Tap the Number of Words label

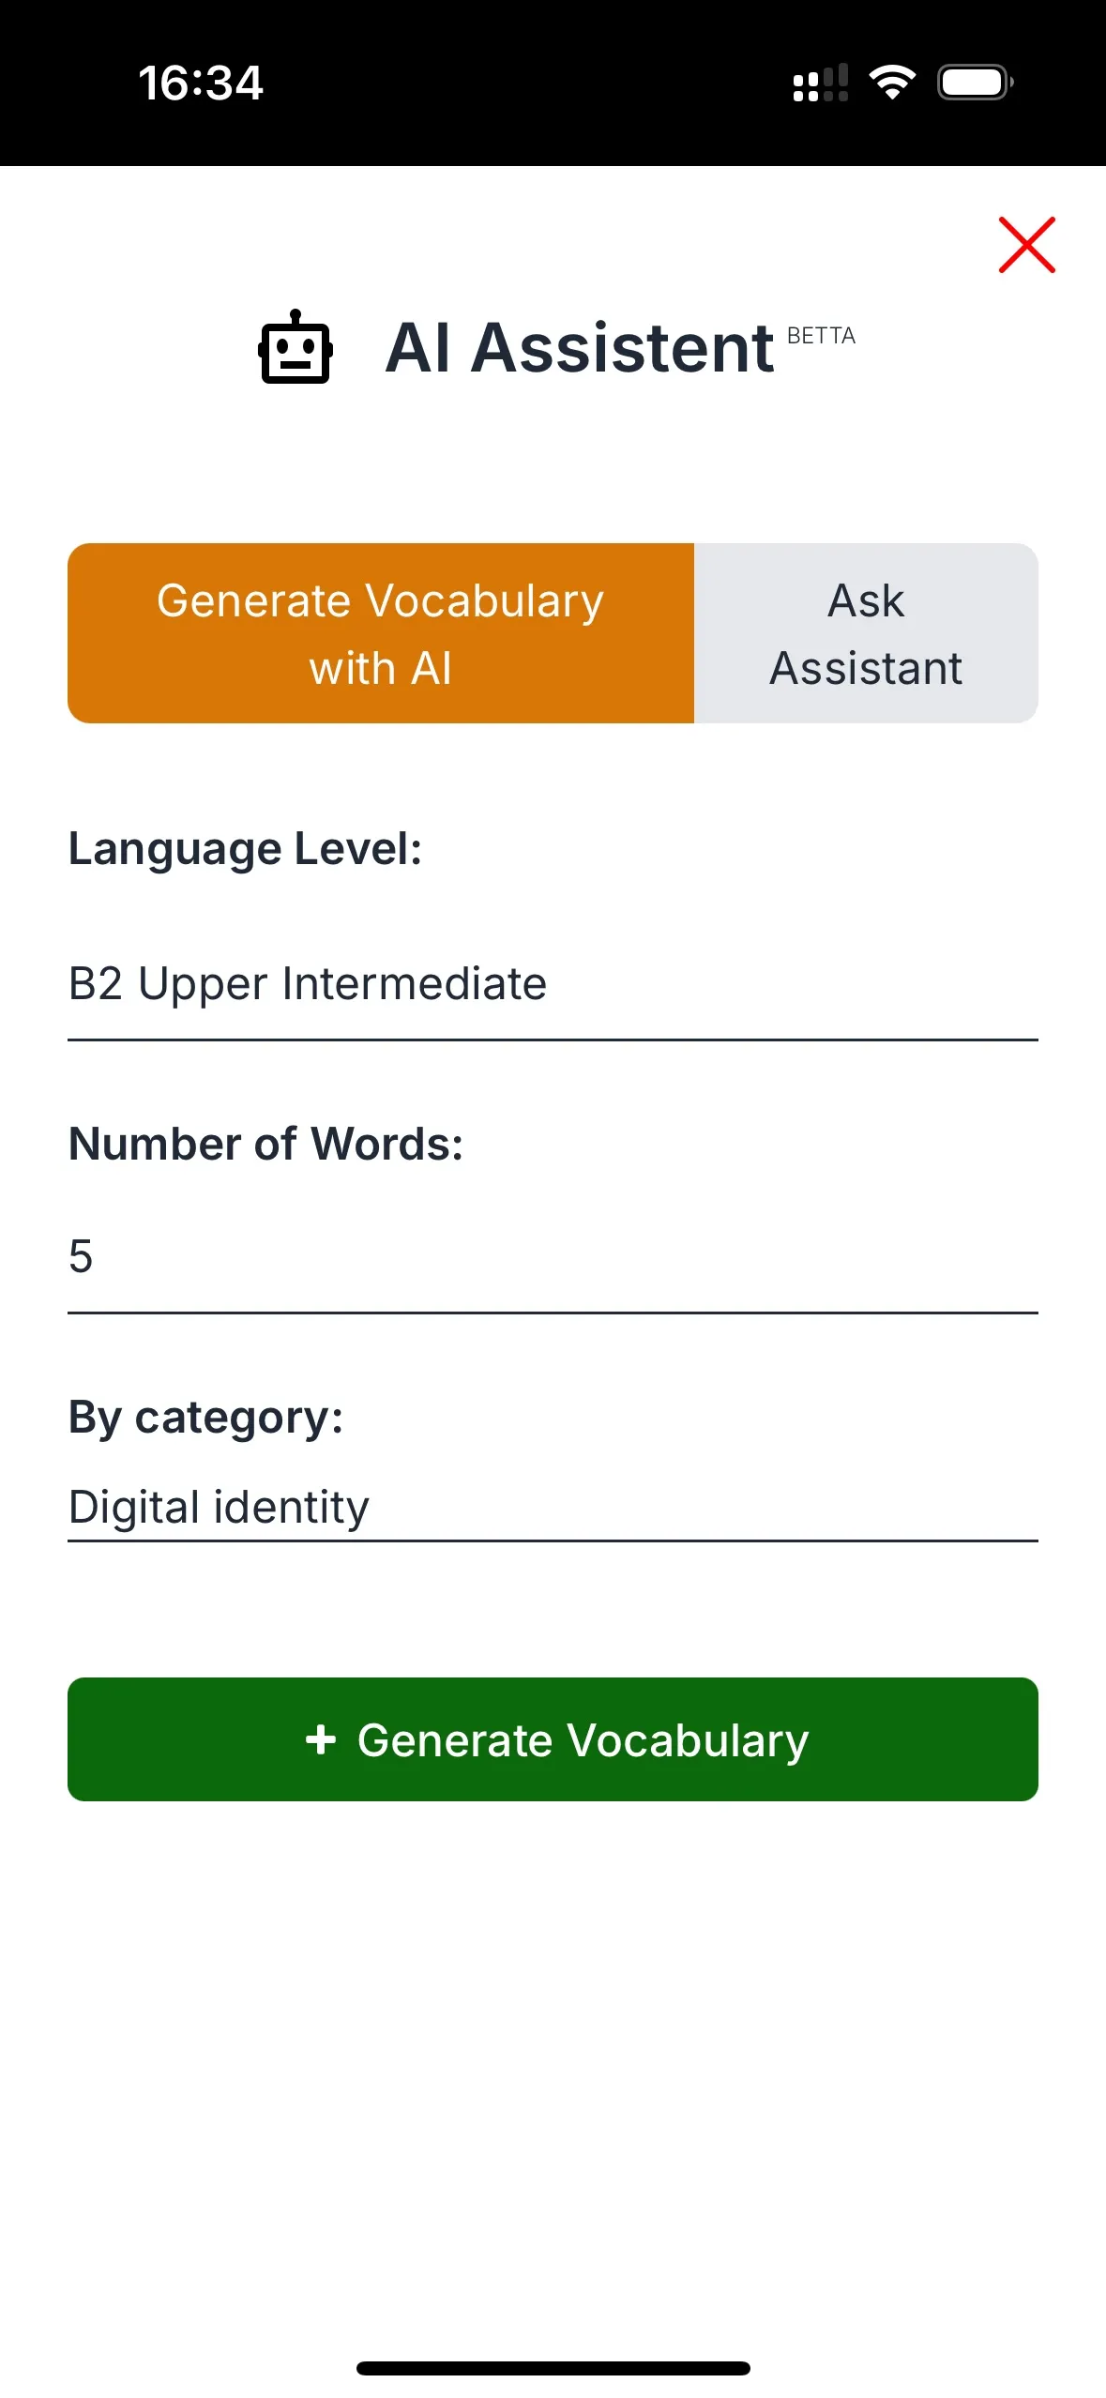[265, 1145]
